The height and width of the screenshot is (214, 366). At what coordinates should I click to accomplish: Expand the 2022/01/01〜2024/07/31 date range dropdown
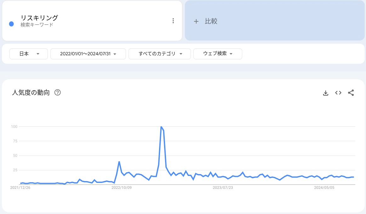(x=88, y=54)
